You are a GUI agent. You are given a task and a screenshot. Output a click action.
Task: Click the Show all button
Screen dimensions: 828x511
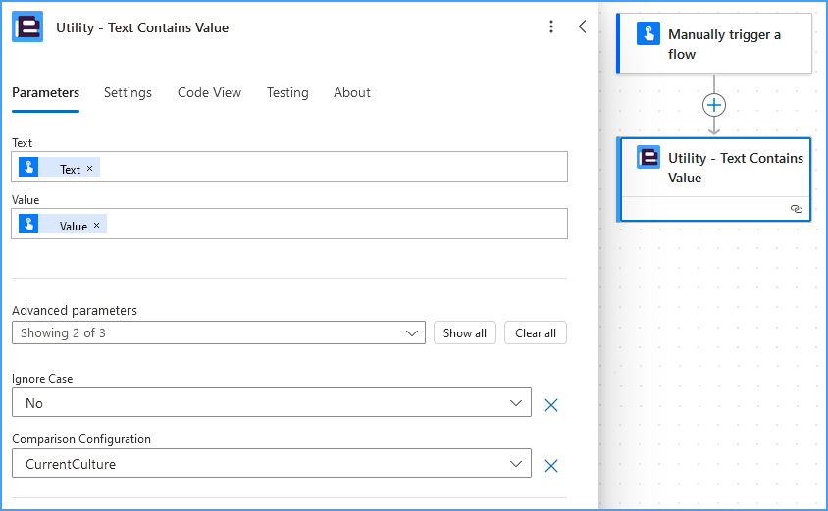coord(465,332)
